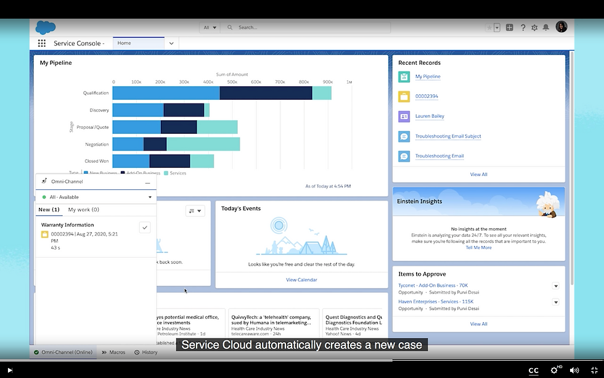Select the Home navigation tab
This screenshot has width=604, height=378.
pos(139,43)
